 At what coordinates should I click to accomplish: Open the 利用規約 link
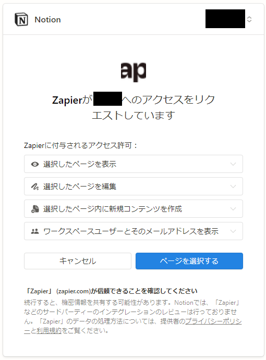[49, 331]
